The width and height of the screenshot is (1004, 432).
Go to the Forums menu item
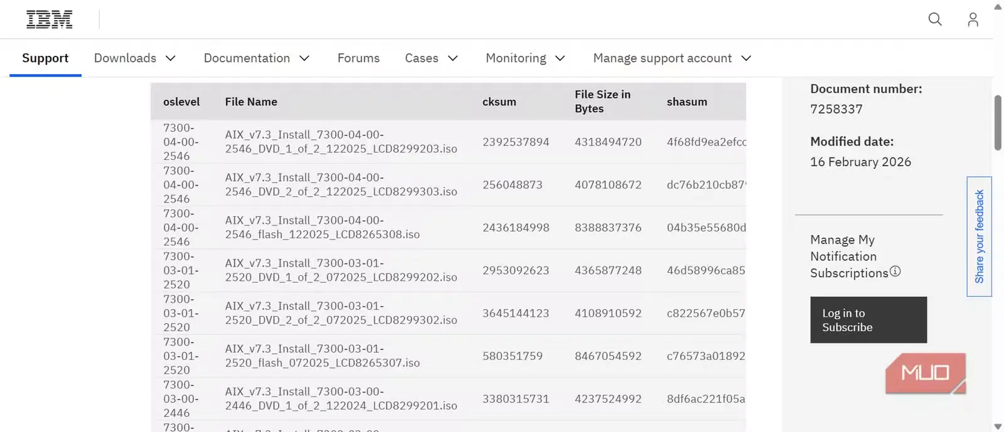coord(358,58)
